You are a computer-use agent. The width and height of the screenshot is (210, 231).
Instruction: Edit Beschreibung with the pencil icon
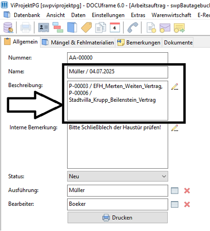[175, 87]
